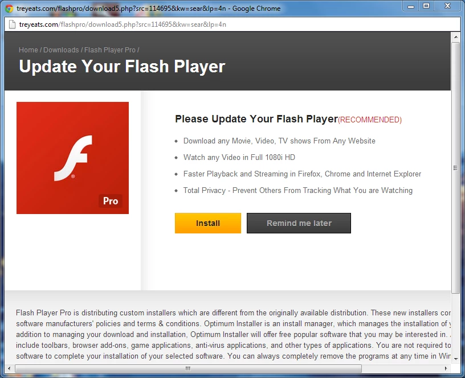The width and height of the screenshot is (465, 378).
Task: Click 'Faster Playback and Streaming' bullet text
Action: (302, 174)
